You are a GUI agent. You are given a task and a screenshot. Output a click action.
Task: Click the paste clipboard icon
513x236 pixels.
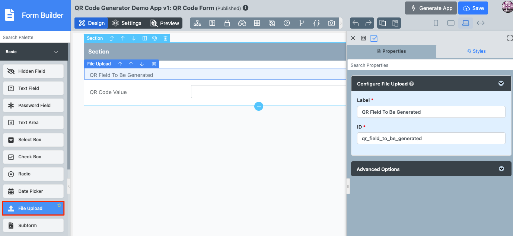click(x=395, y=23)
